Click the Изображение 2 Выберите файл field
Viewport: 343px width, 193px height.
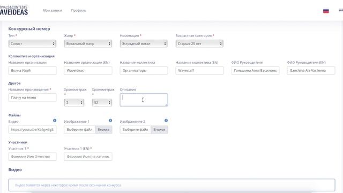point(136,130)
